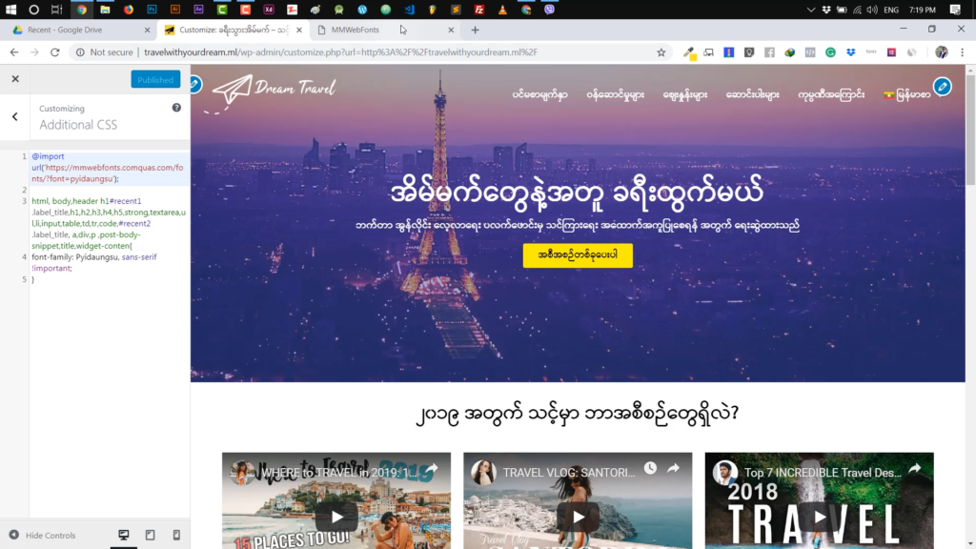Open the Dropbox extension in Chrome toolbar
Viewport: 976px width, 549px height.
(x=851, y=53)
